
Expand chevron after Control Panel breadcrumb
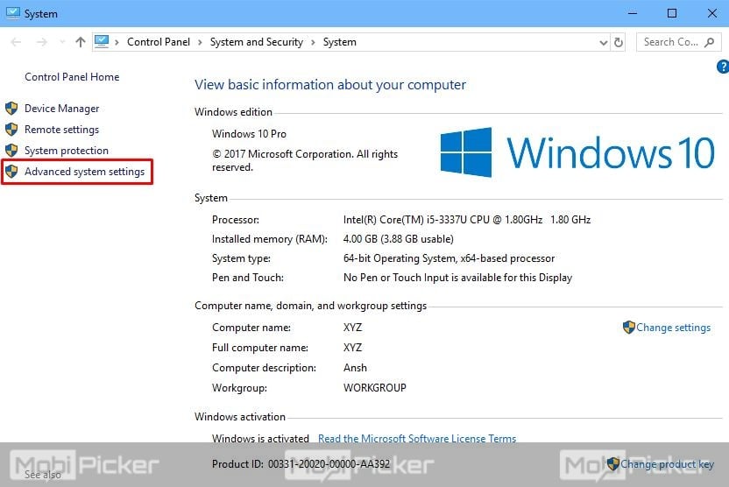click(x=200, y=42)
